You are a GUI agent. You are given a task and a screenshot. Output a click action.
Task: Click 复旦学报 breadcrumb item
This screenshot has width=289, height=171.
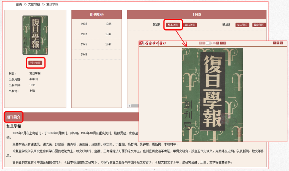coord(52,5)
